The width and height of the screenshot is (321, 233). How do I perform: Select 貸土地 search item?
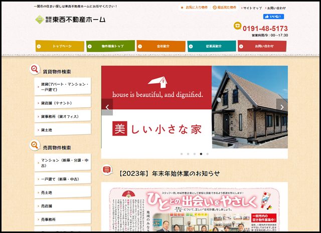63,130
